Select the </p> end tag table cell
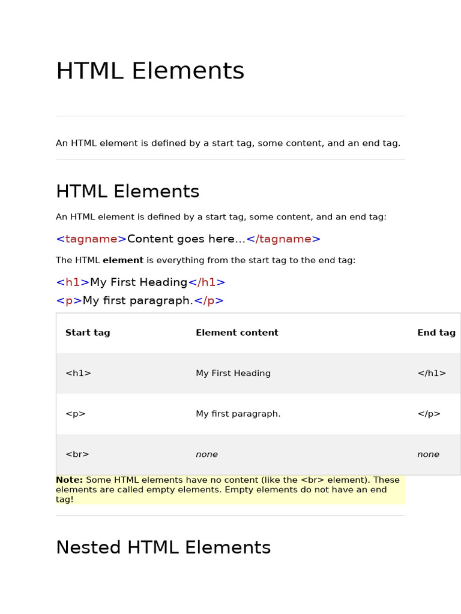 429,414
